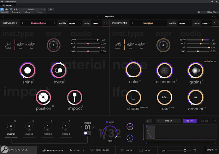219x154 pixels.
Task: Adjust the instrument II oct slider
Action: coord(198,43)
